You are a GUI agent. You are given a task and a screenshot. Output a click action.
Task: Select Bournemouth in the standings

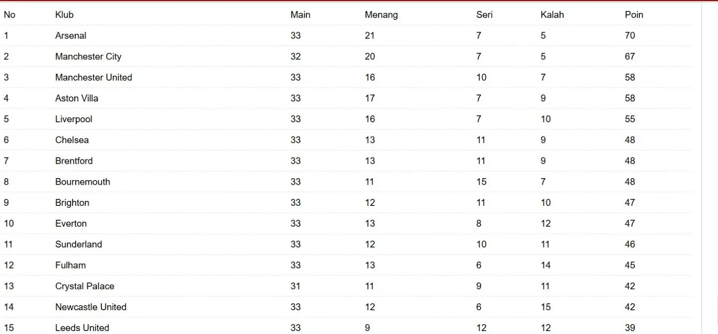click(x=83, y=182)
